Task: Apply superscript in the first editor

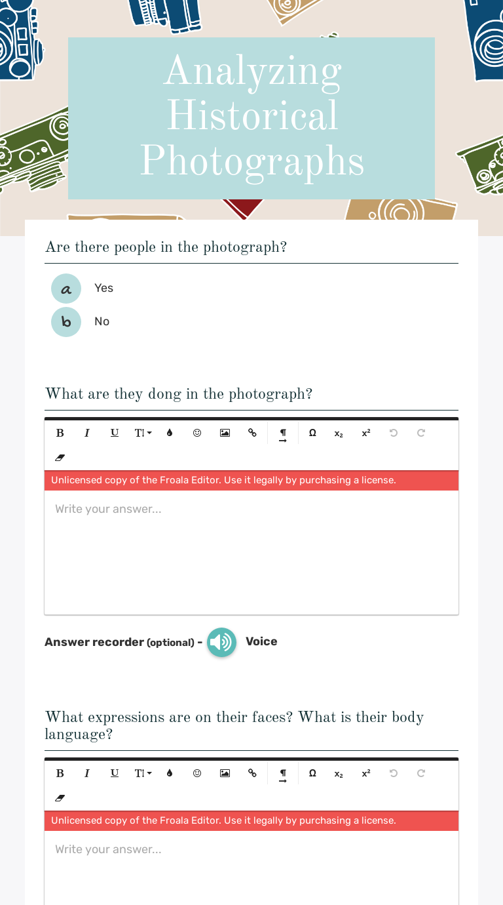Action: click(366, 433)
